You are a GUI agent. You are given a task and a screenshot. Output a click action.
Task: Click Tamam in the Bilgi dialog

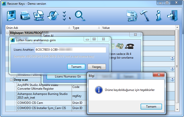pos(151,107)
